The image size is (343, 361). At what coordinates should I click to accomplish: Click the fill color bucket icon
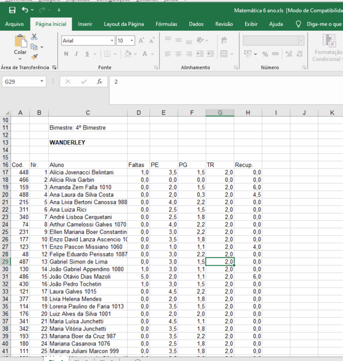pyautogui.click(x=128, y=54)
